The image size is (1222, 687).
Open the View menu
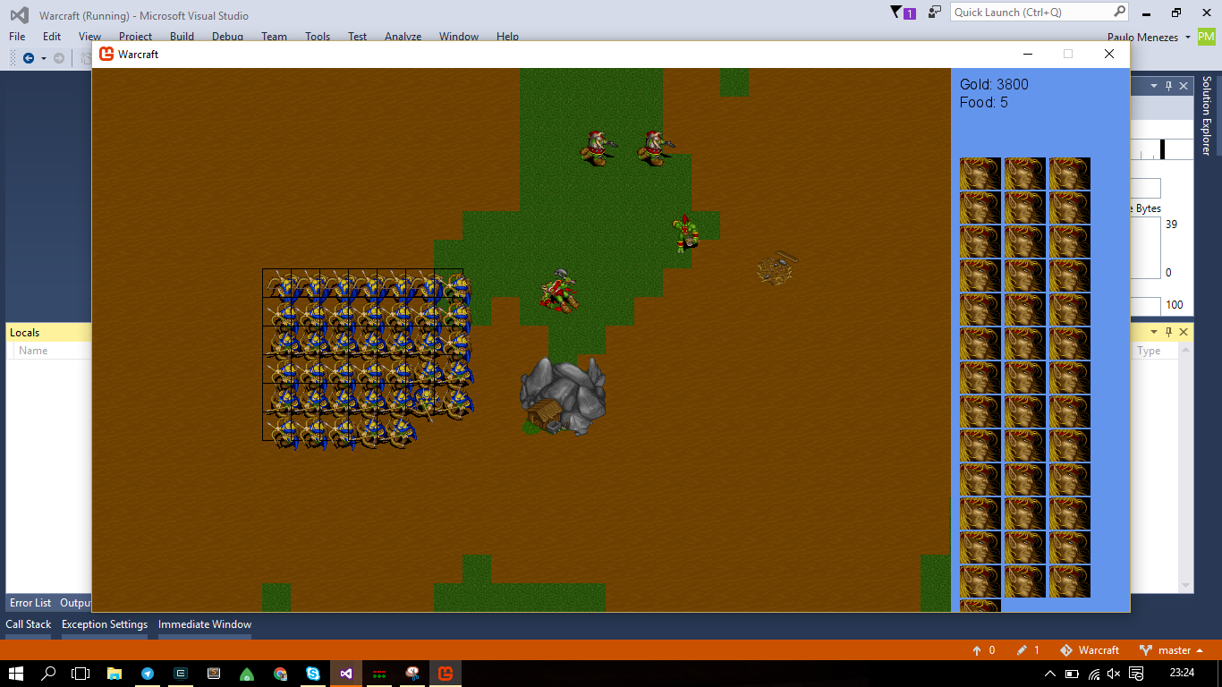click(89, 37)
